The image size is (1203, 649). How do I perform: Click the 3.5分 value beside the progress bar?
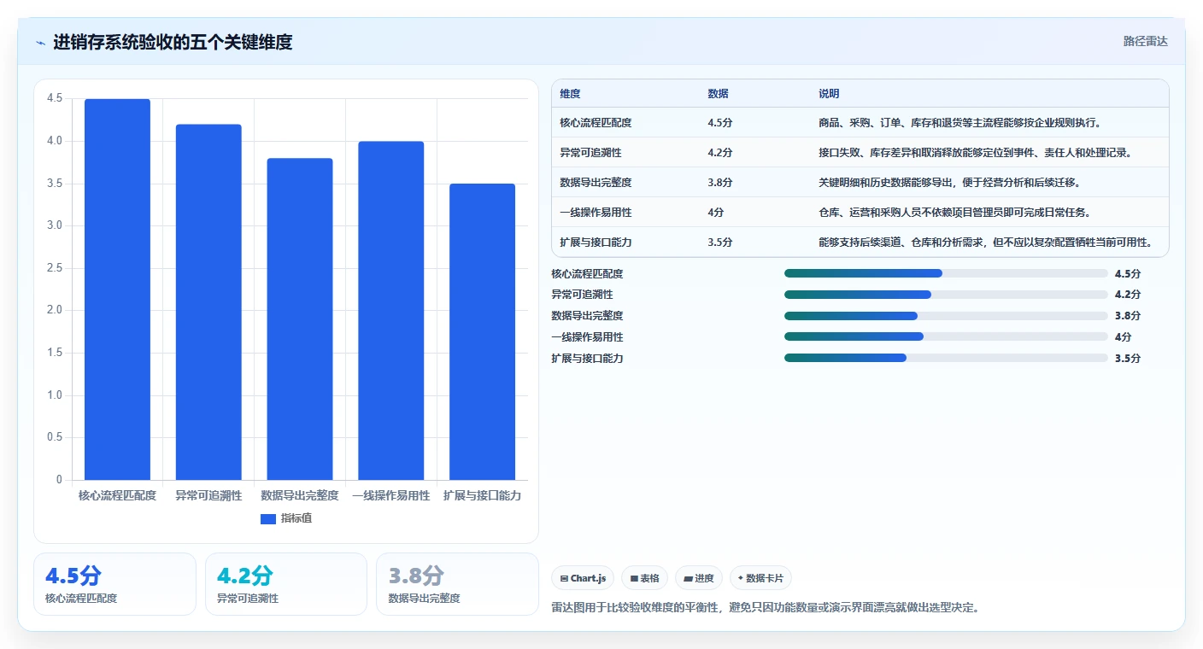click(x=1128, y=359)
